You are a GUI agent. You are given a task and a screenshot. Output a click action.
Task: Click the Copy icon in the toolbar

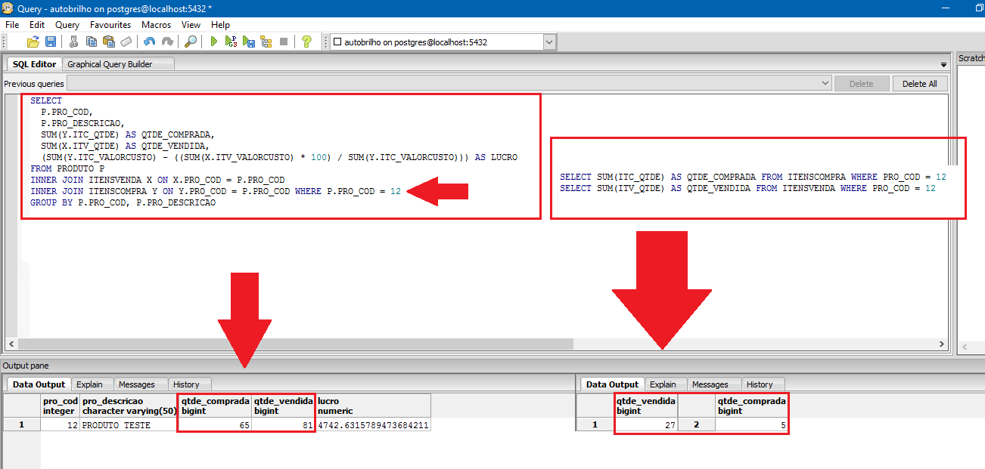coord(91,42)
